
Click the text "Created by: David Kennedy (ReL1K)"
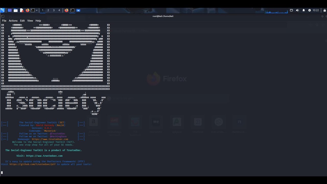click(42, 125)
